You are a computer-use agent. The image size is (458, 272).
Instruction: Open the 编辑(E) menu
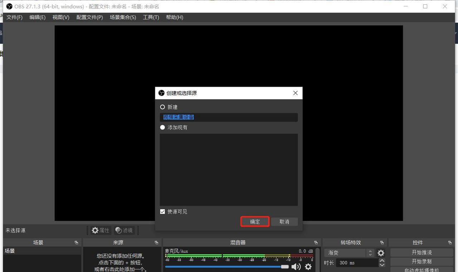coord(37,17)
